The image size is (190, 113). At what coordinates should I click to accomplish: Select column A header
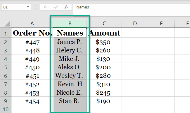(32, 24)
